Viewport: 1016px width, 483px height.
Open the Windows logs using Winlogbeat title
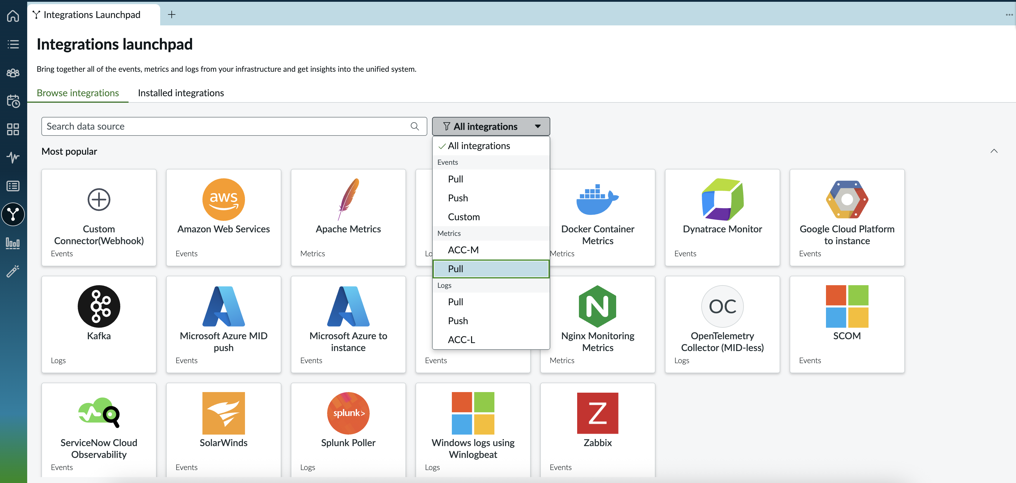(473, 449)
